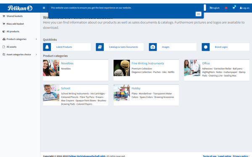252x157 pixels.
Task: Click the badge icon for Brand Logos
Action: click(206, 47)
